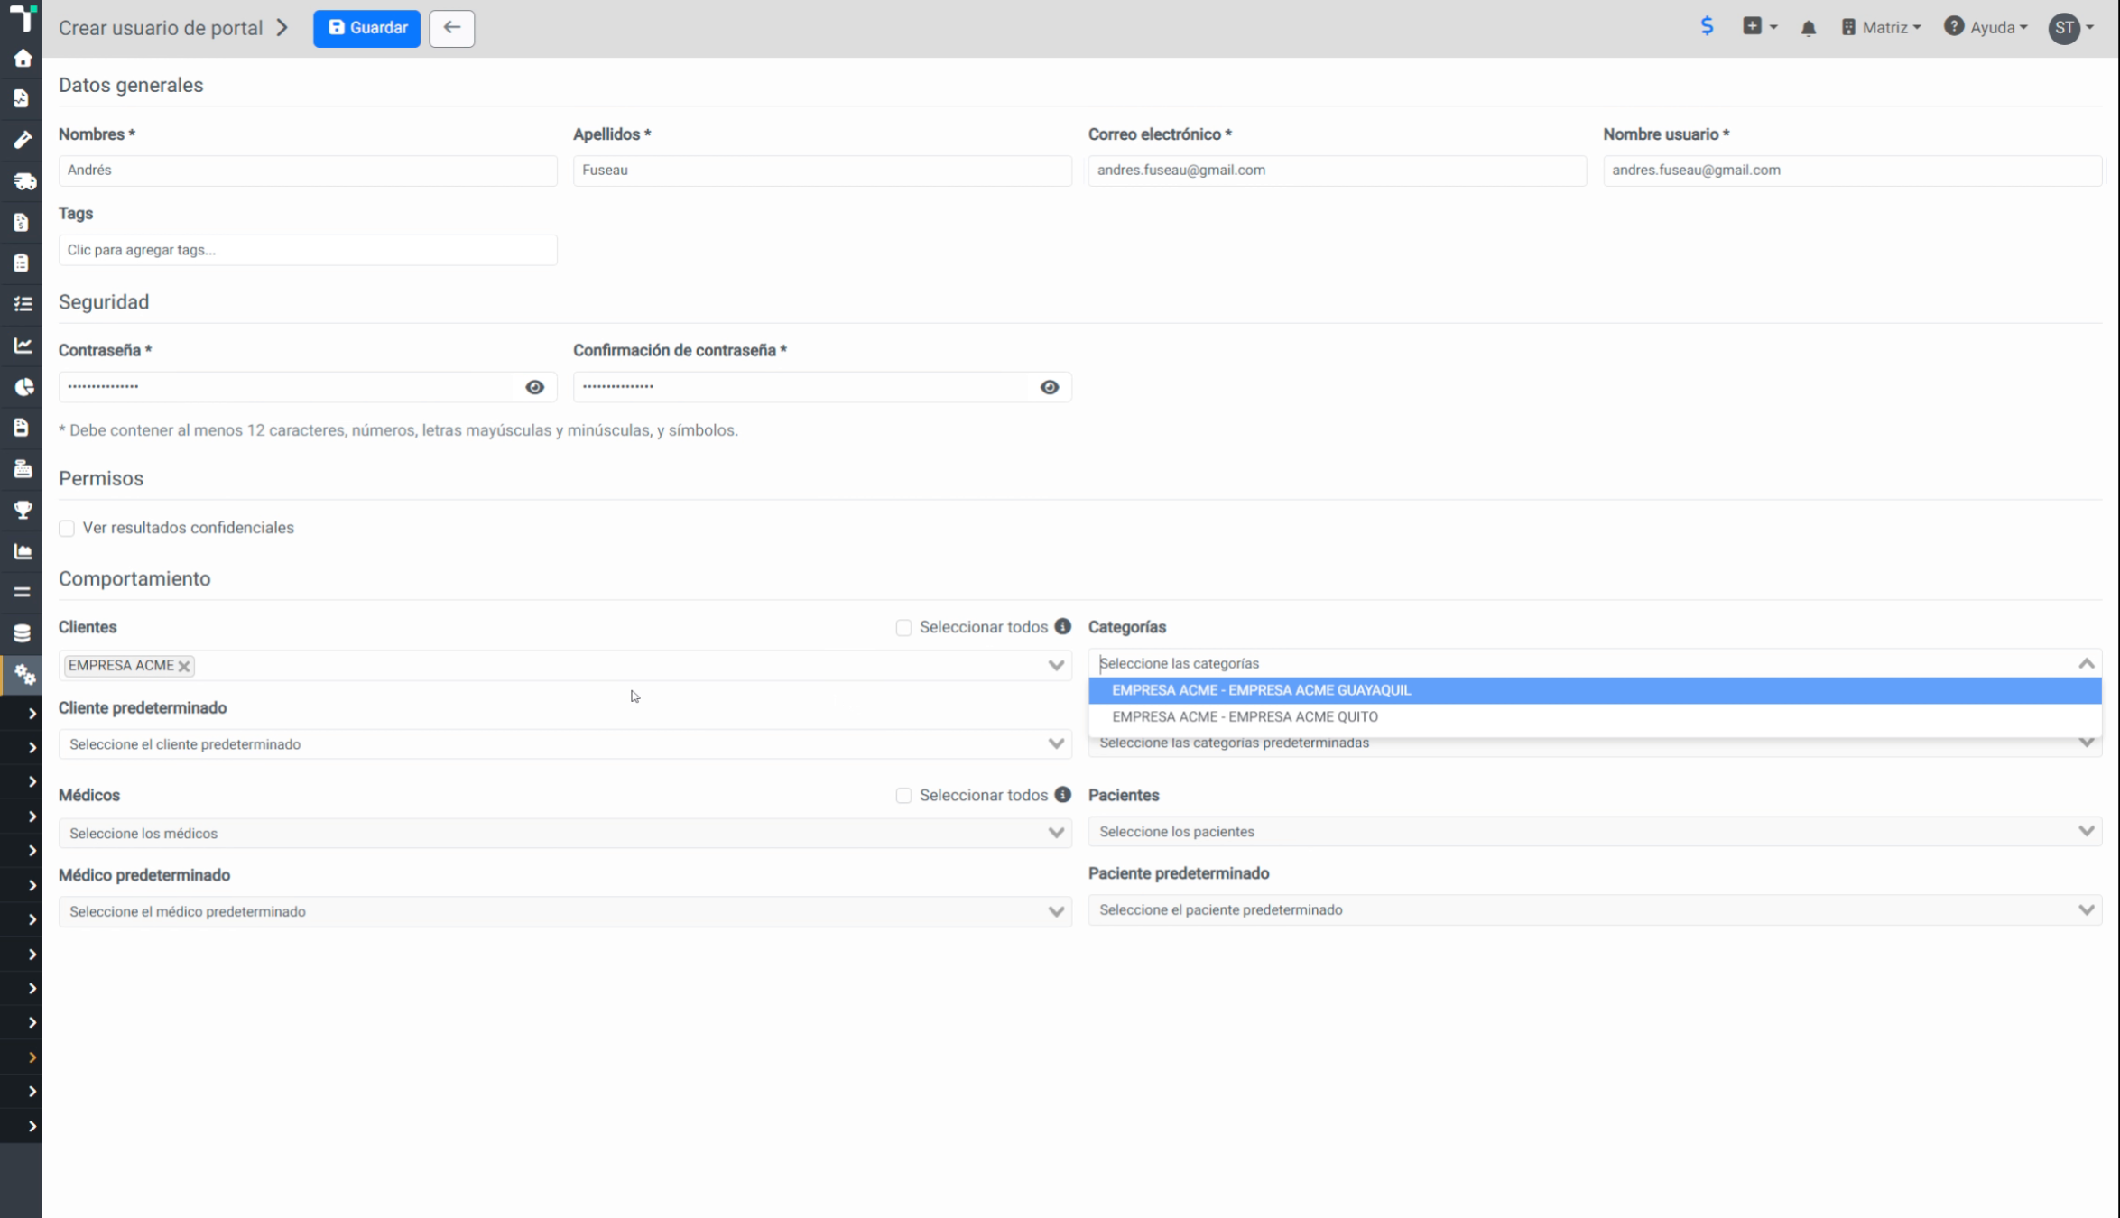Click the clipboard list sidebar icon
The width and height of the screenshot is (2120, 1218).
click(x=22, y=263)
